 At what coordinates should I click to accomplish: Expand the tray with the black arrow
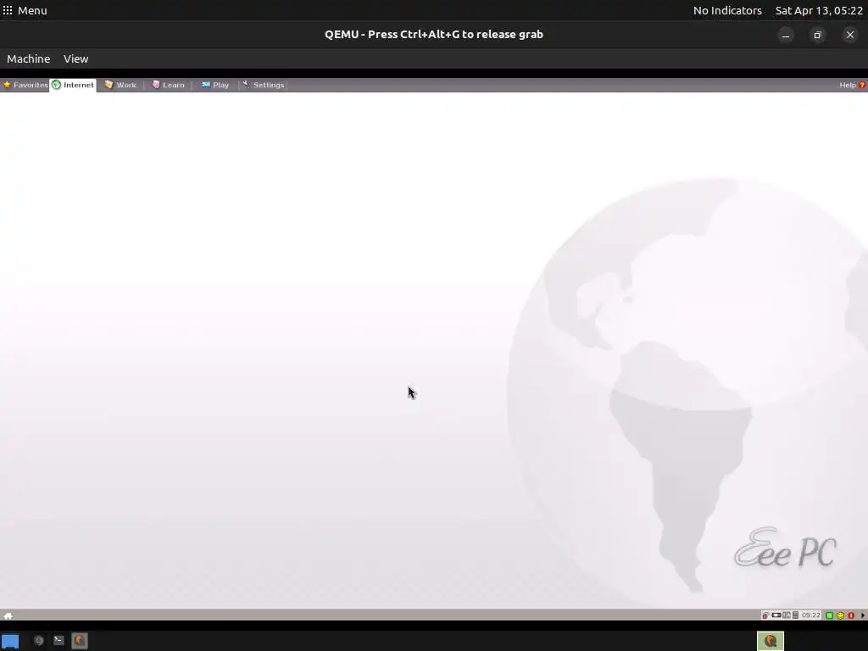point(862,615)
